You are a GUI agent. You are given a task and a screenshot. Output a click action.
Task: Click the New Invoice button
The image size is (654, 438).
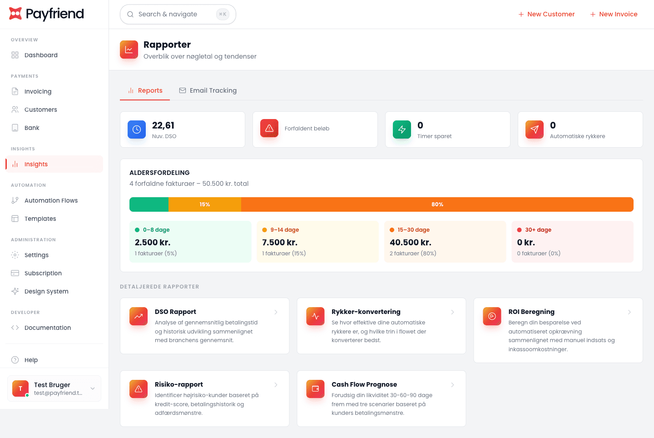point(614,14)
